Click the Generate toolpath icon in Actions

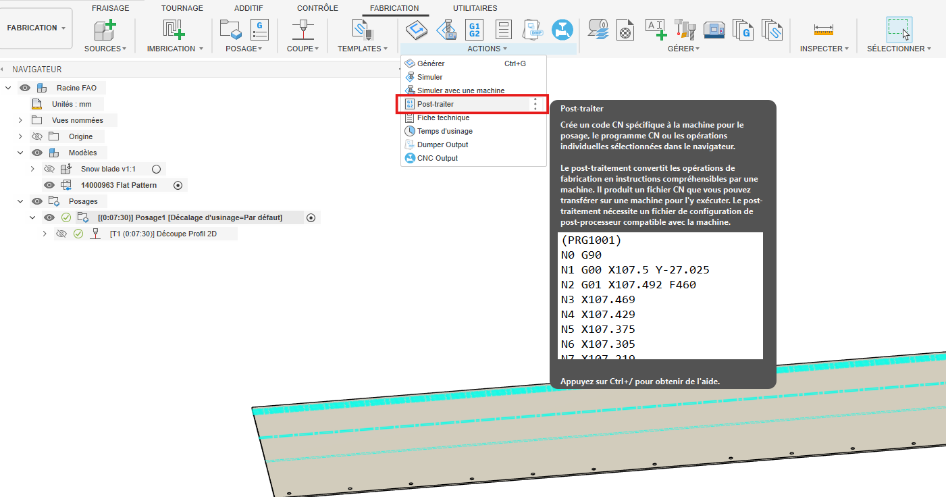tap(417, 30)
